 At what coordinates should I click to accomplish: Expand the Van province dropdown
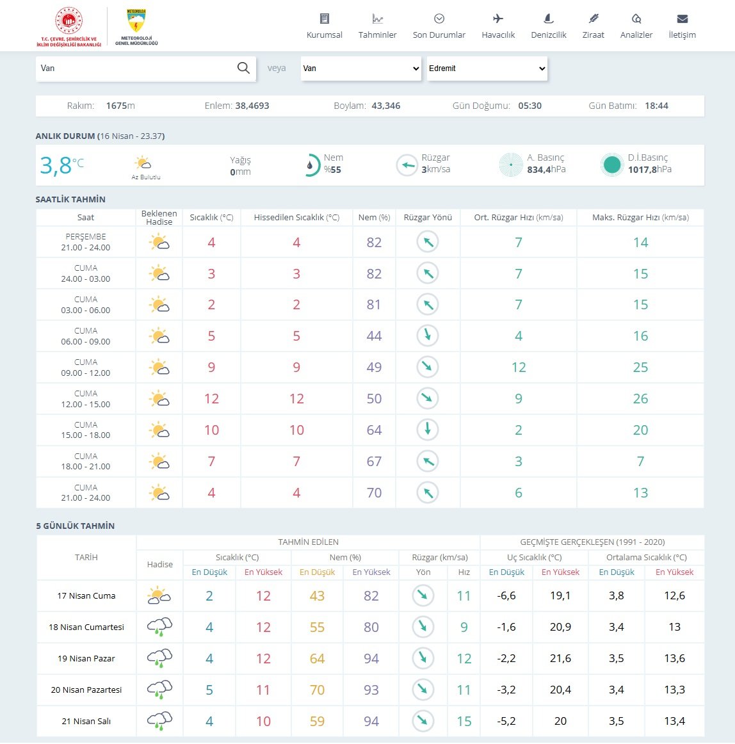pos(361,69)
